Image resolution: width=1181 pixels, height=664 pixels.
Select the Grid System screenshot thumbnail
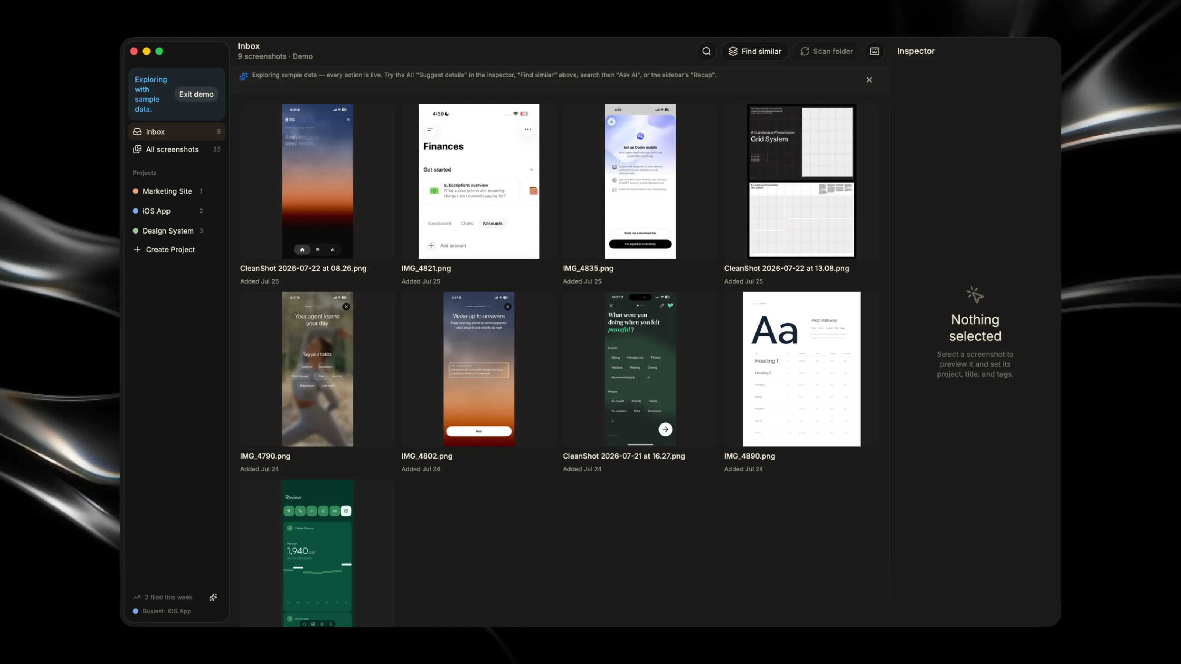click(801, 181)
